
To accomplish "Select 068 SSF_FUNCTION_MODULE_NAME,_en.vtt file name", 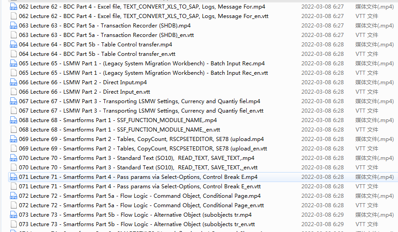I will point(120,130).
